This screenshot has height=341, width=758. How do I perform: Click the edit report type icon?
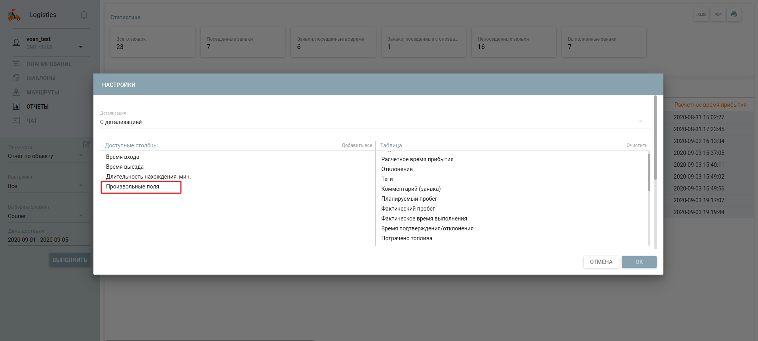tap(86, 145)
